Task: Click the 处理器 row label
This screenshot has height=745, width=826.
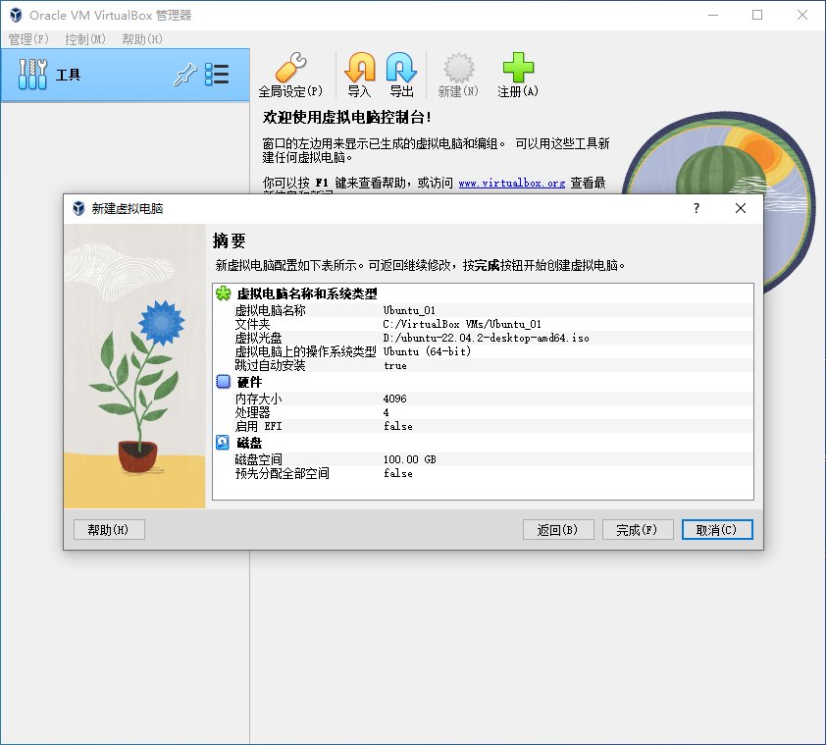Action: [x=252, y=412]
